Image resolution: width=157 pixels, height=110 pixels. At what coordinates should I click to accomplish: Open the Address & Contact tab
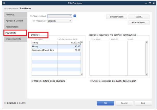point(15,21)
